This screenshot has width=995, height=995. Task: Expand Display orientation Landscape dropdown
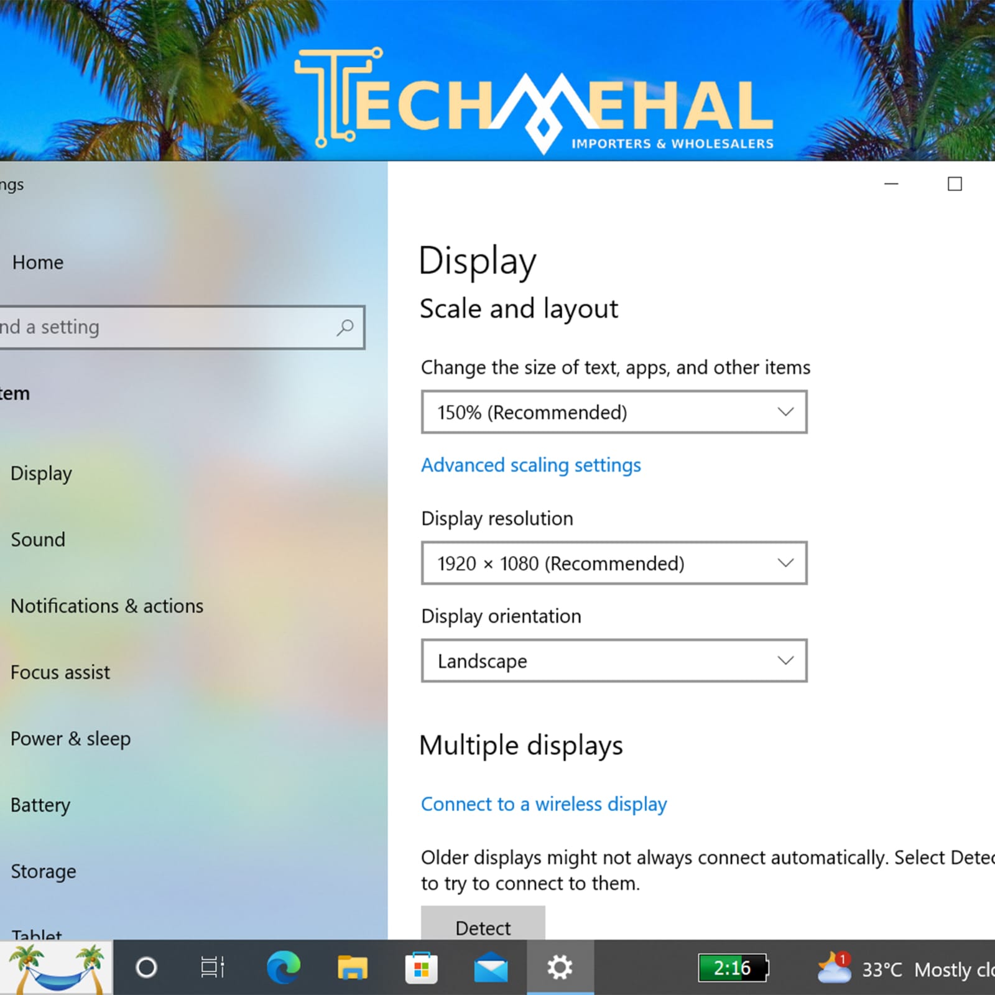(x=614, y=660)
